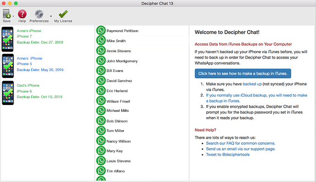The image size is (316, 182).
Task: Open My License checkmark icon
Action: click(63, 14)
